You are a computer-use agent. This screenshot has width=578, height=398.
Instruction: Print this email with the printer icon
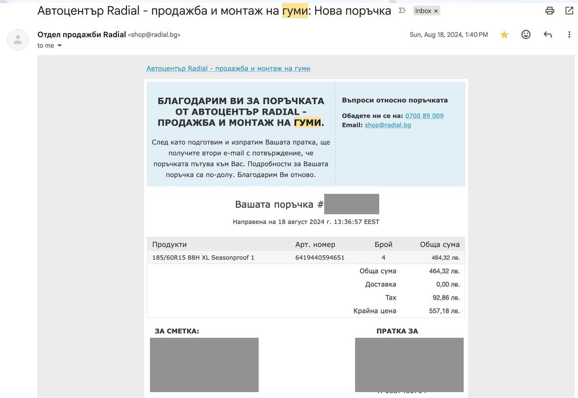point(550,10)
